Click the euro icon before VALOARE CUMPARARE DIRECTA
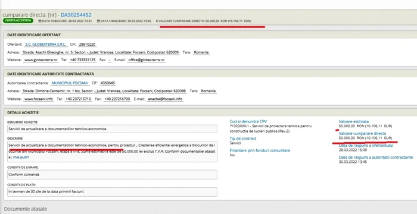This screenshot has width=417, height=214. coord(157,21)
